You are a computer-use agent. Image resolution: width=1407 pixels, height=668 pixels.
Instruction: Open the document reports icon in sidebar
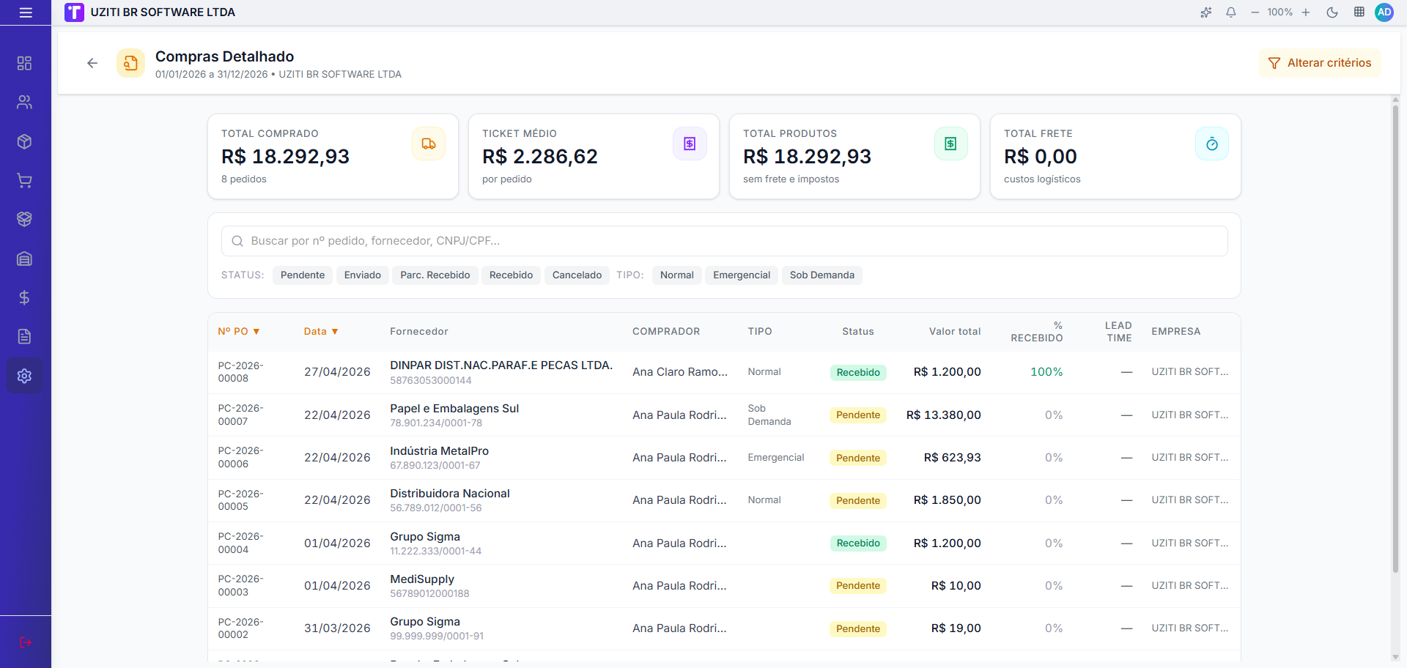coord(24,336)
